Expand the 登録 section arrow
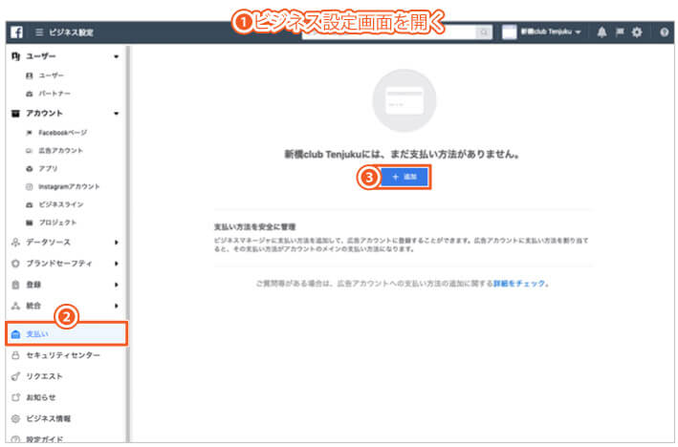The image size is (678, 447). tap(116, 285)
